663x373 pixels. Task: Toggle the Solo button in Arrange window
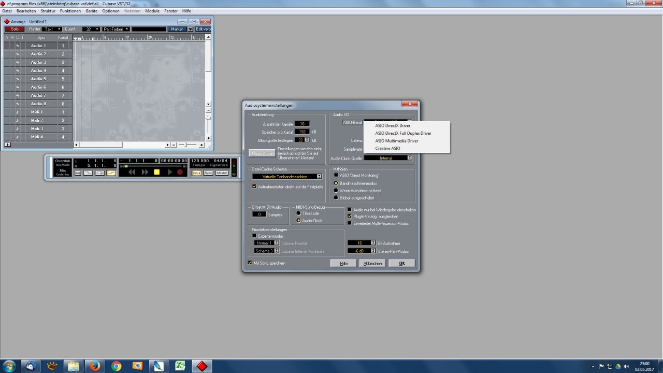click(x=15, y=29)
